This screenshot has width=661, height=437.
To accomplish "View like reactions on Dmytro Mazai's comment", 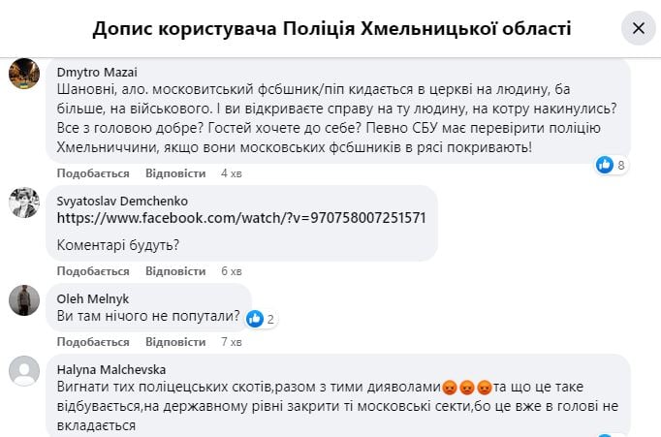I will point(611,165).
